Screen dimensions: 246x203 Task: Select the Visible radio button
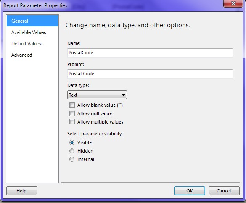[72, 142]
